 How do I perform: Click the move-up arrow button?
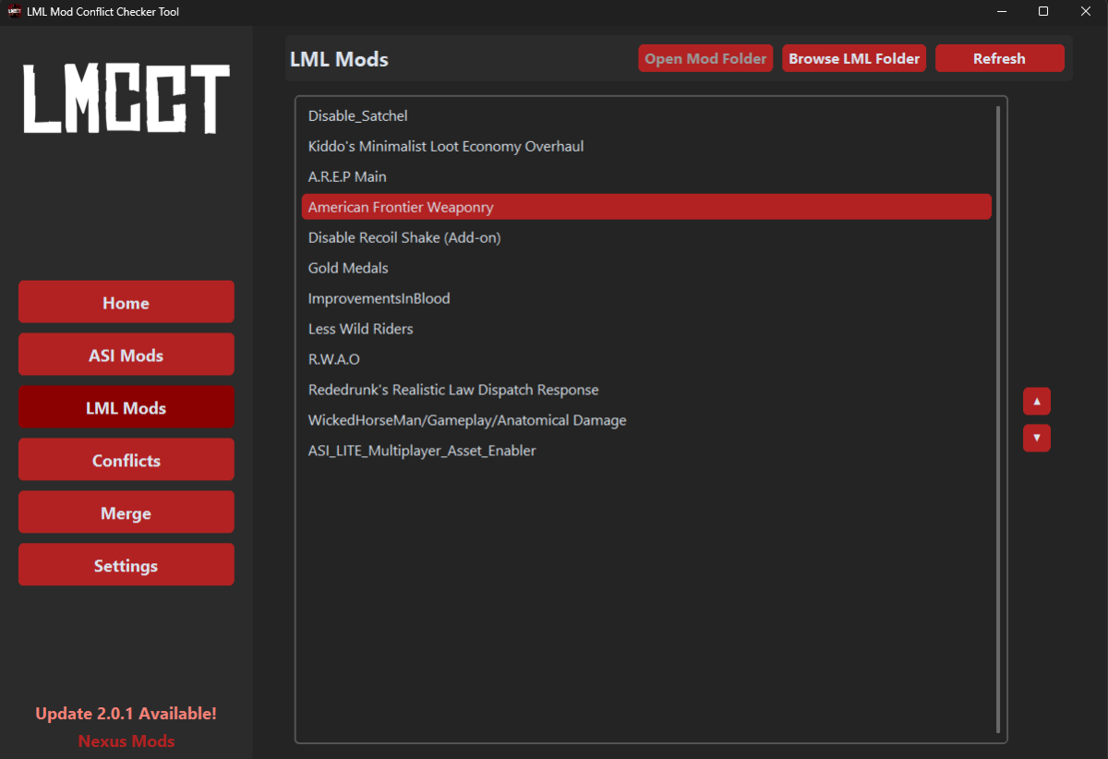click(x=1036, y=402)
